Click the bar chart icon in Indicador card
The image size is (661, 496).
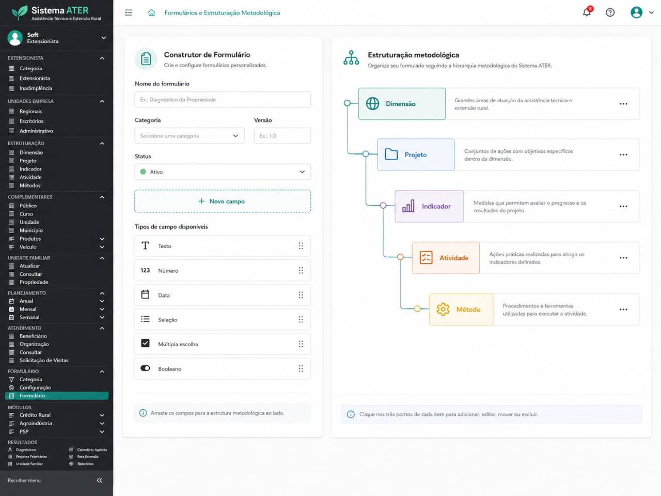(408, 206)
